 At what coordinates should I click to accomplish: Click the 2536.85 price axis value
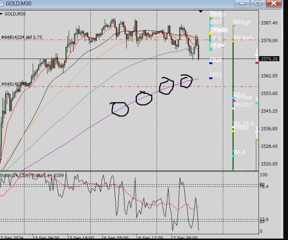(x=269, y=129)
